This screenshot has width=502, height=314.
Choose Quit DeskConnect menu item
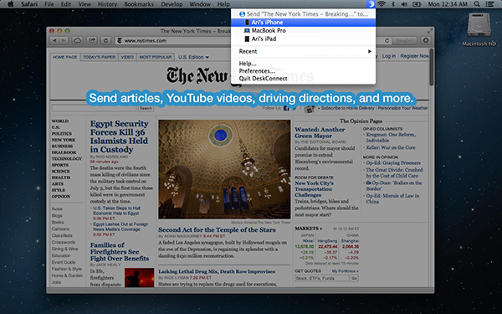263,79
